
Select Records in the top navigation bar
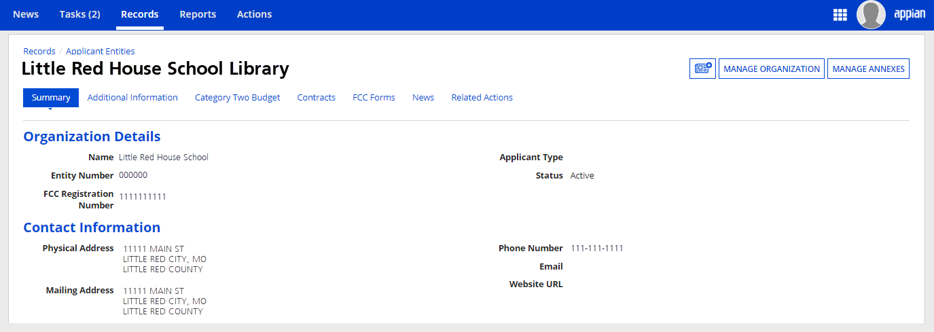pyautogui.click(x=139, y=14)
